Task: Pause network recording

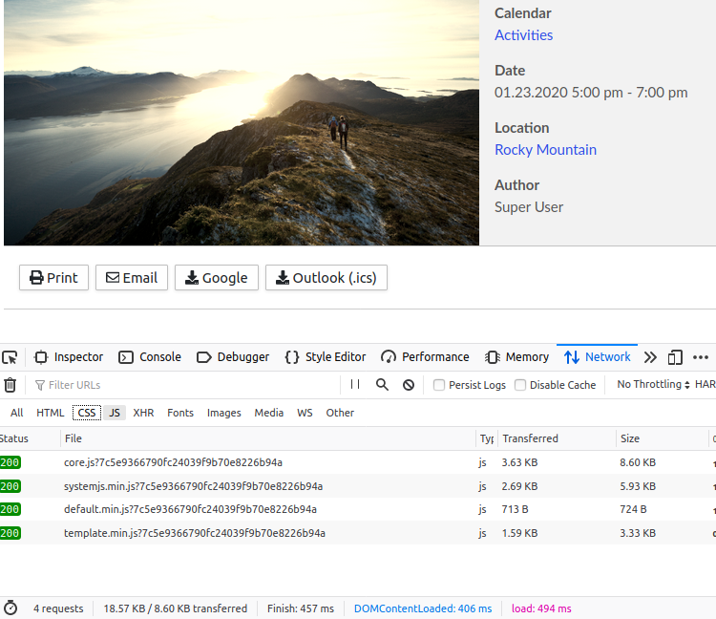Action: point(355,385)
